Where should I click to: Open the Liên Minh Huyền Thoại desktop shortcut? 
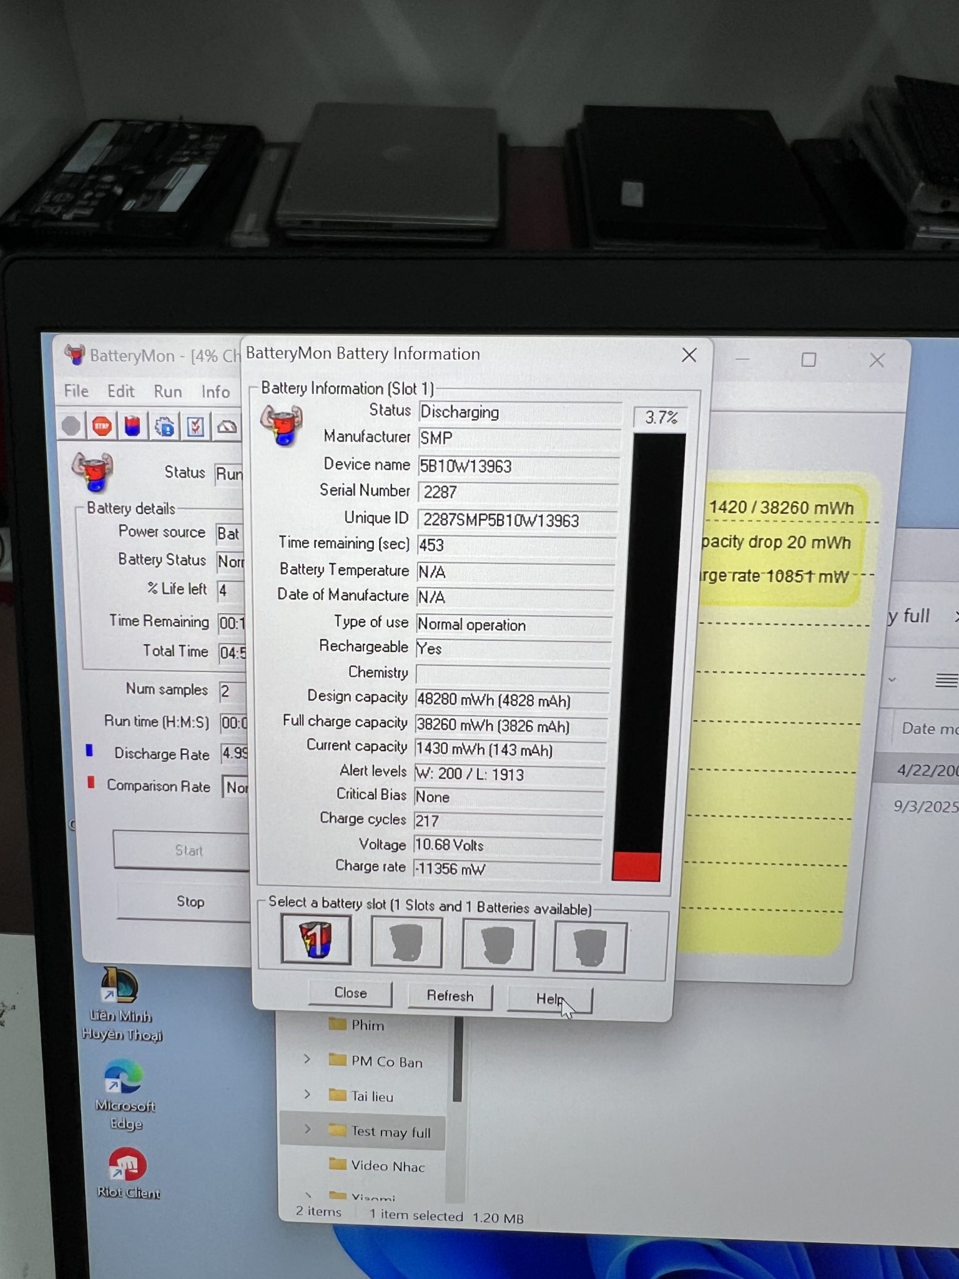(120, 1004)
